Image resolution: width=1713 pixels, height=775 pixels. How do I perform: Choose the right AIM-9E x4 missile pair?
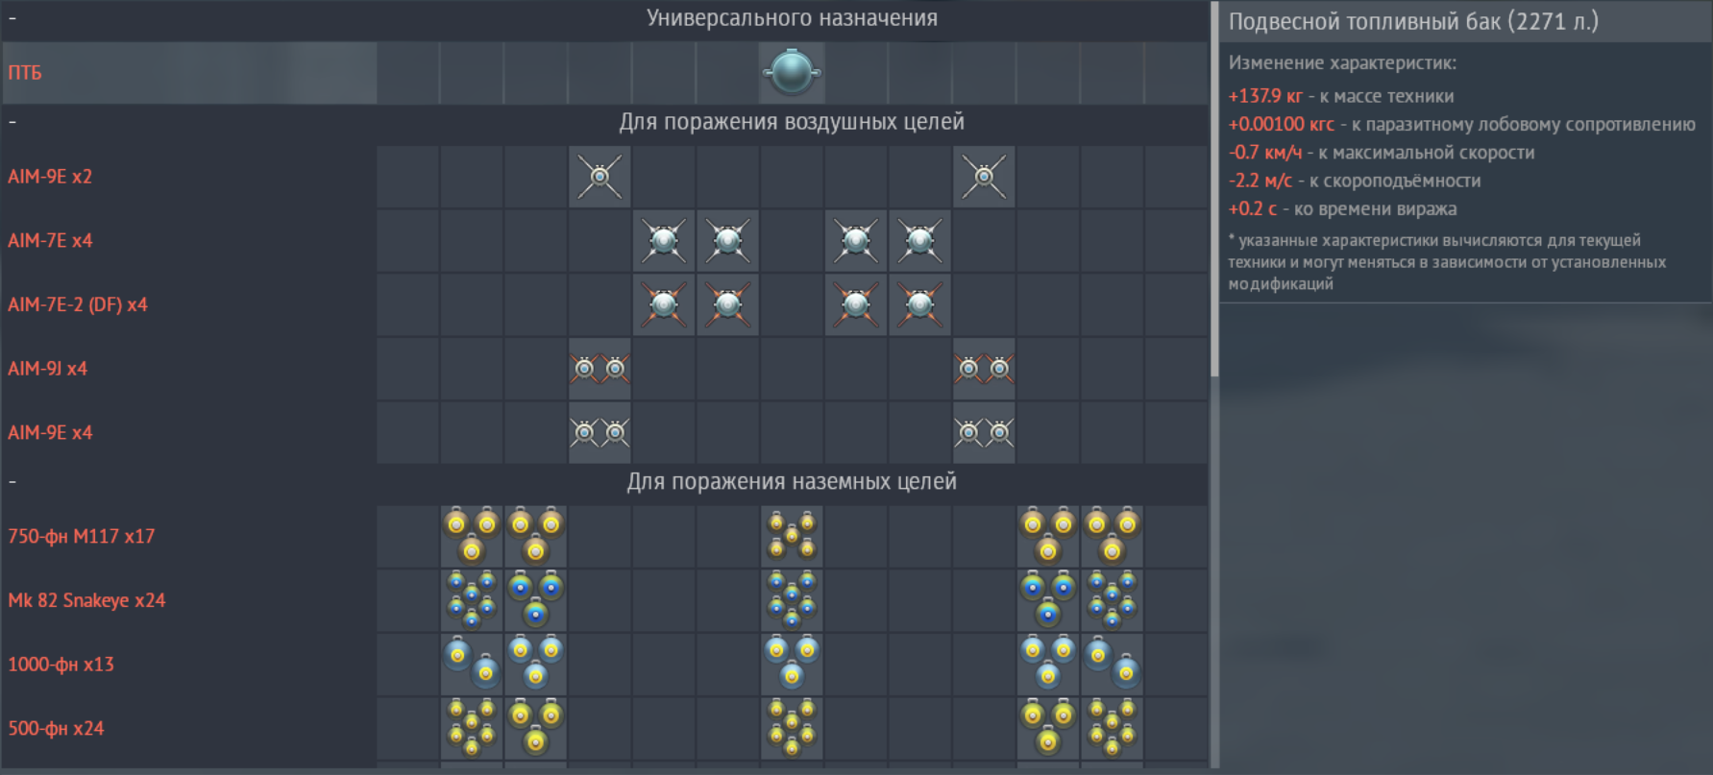coord(984,433)
